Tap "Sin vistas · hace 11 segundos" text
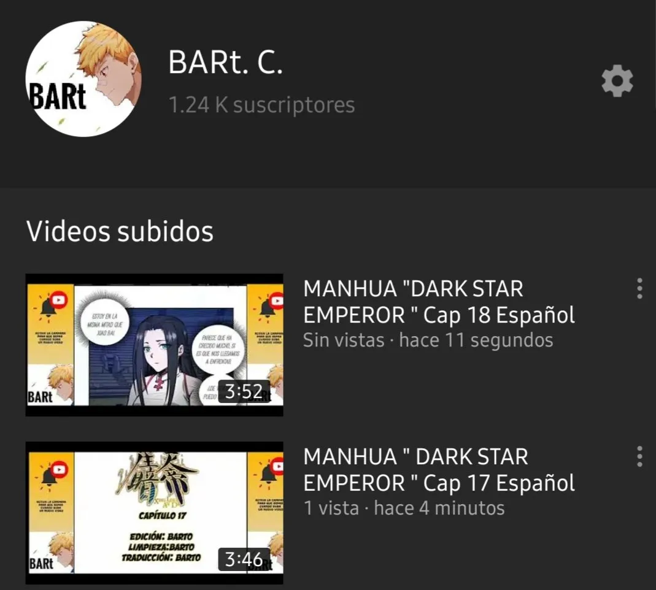Screen dimensions: 656x590 428,340
